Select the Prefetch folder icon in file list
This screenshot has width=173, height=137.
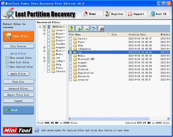click(75, 69)
